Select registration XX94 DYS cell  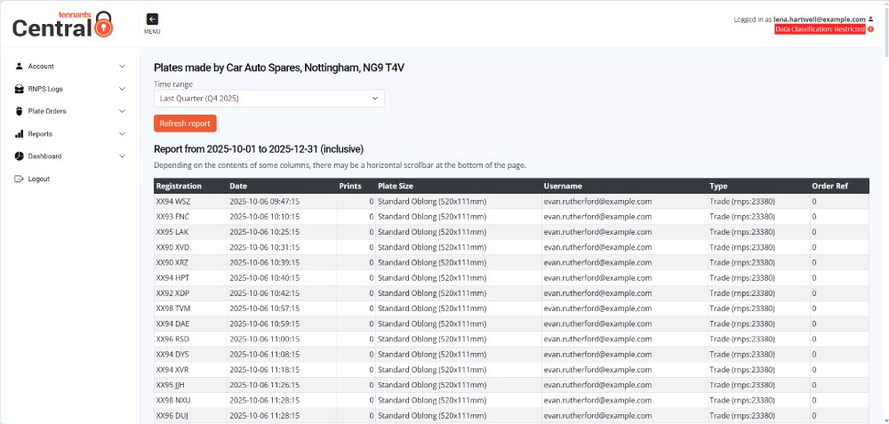(x=190, y=355)
